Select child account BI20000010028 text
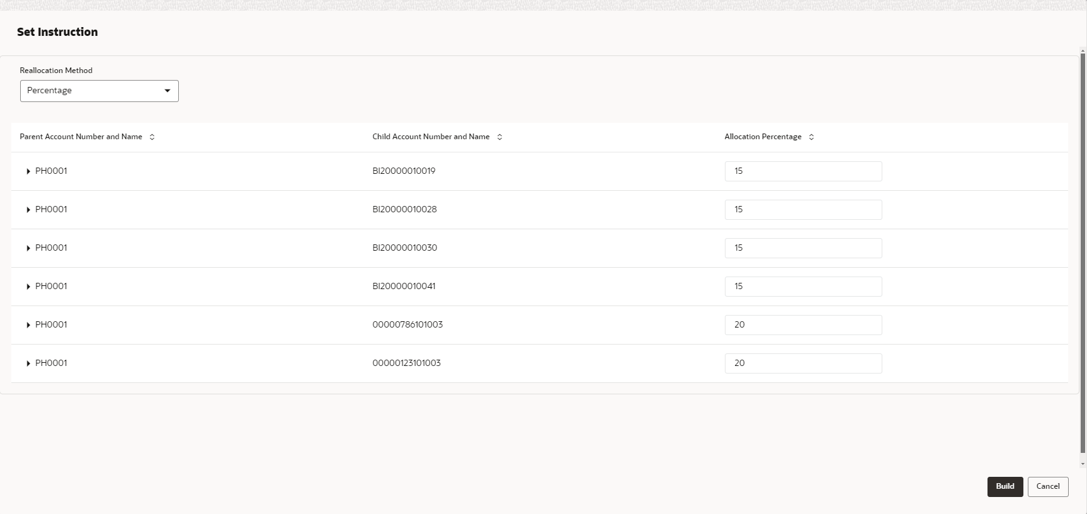Image resolution: width=1087 pixels, height=514 pixels. pos(404,209)
